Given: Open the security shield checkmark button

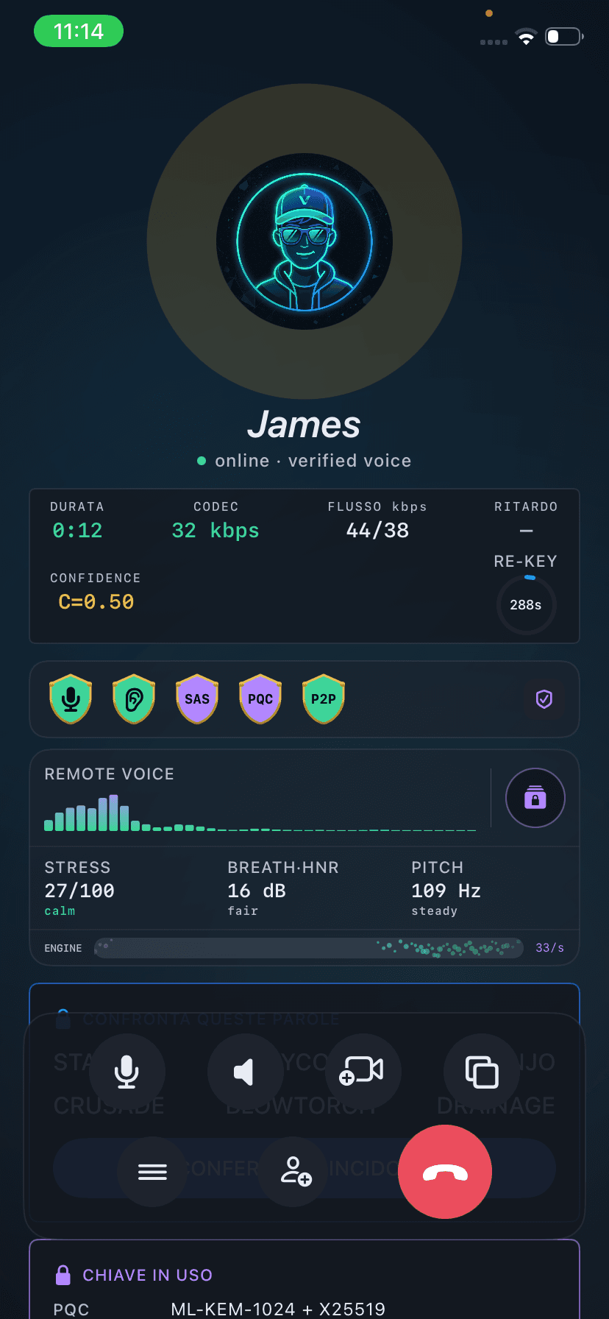Looking at the screenshot, I should 544,699.
